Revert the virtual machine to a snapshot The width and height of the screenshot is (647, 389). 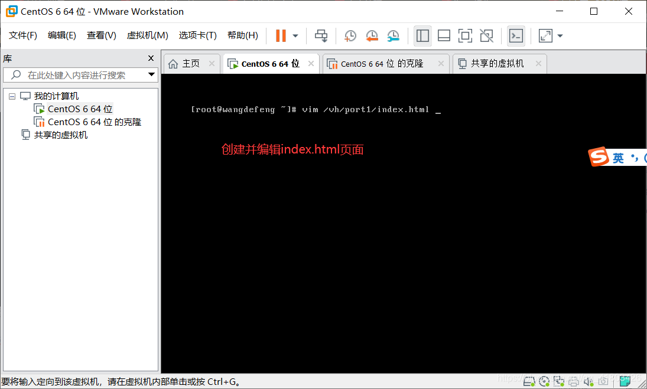pos(372,35)
